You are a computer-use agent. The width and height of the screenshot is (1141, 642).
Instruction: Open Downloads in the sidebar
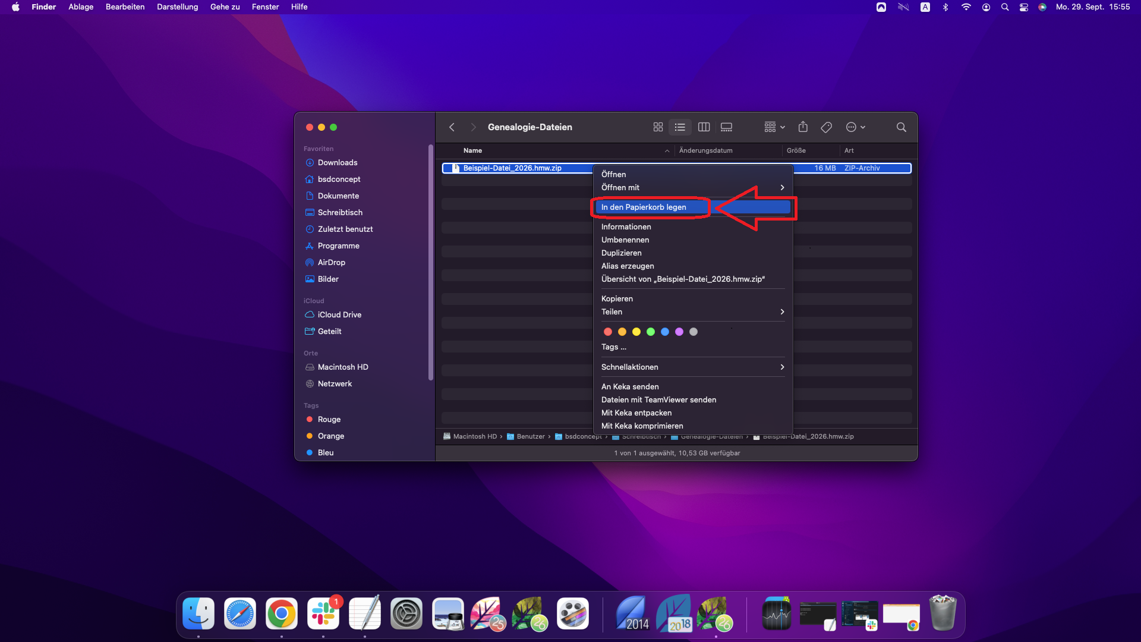tap(337, 162)
